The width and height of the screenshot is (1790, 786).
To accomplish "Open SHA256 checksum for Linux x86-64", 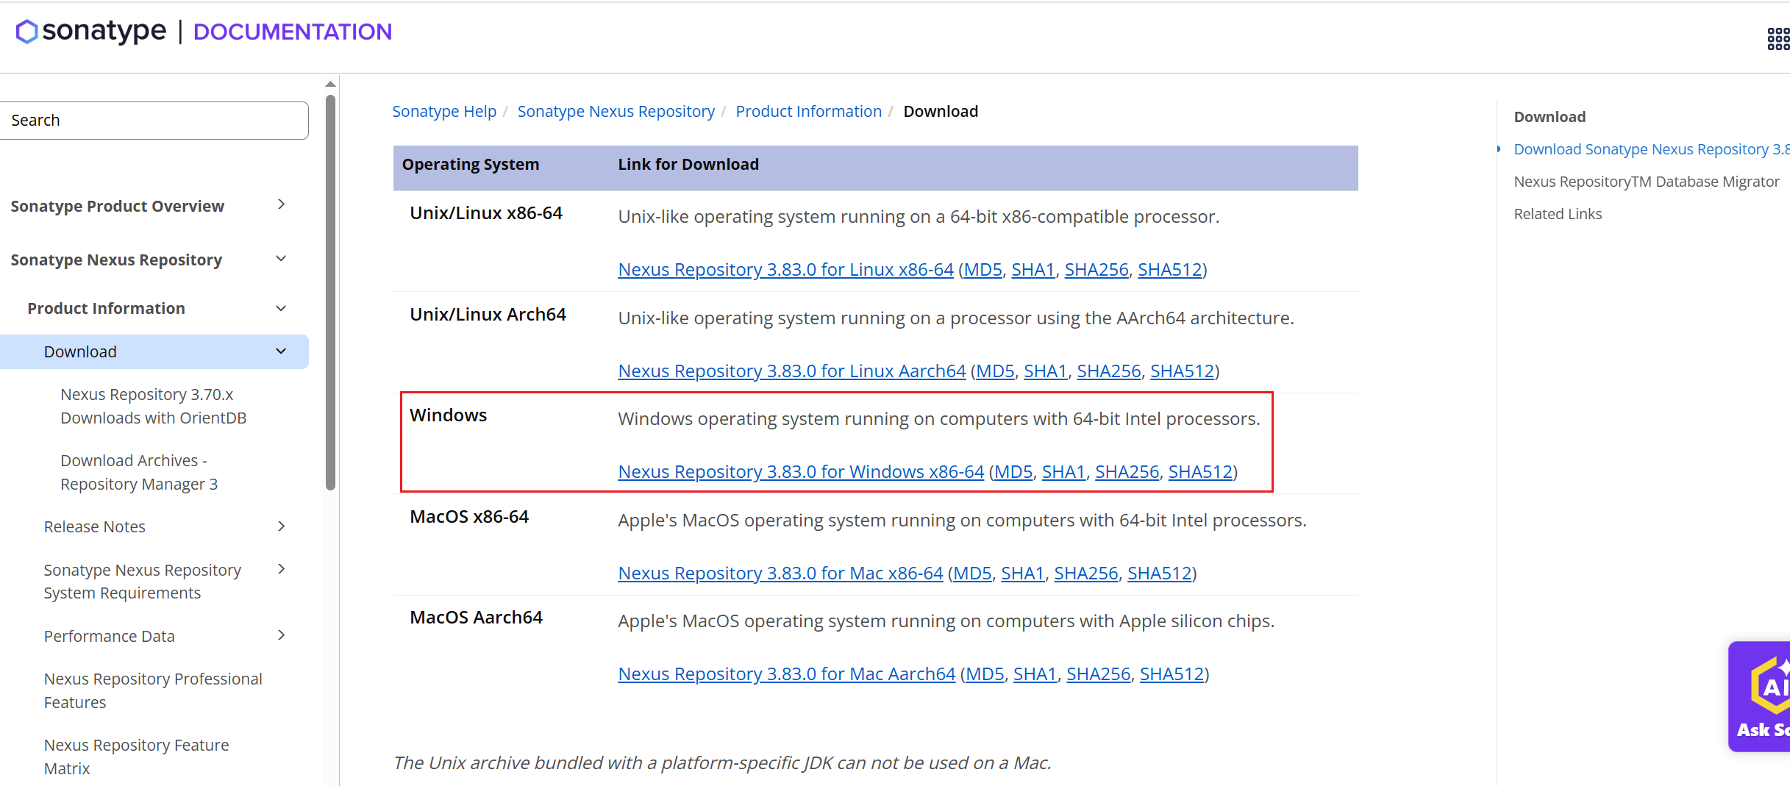I will (1097, 270).
